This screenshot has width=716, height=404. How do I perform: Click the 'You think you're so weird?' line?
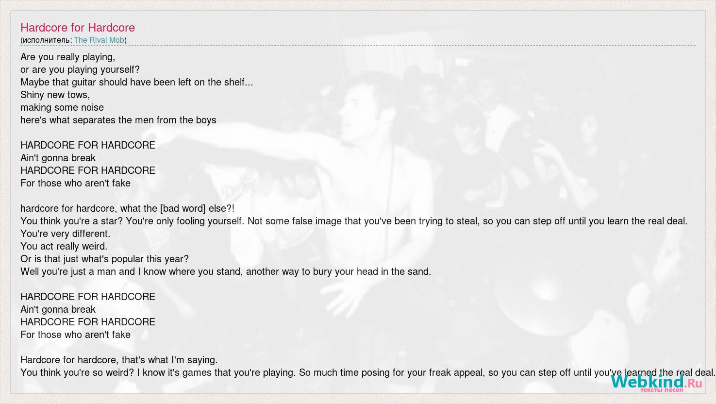pyautogui.click(x=368, y=372)
